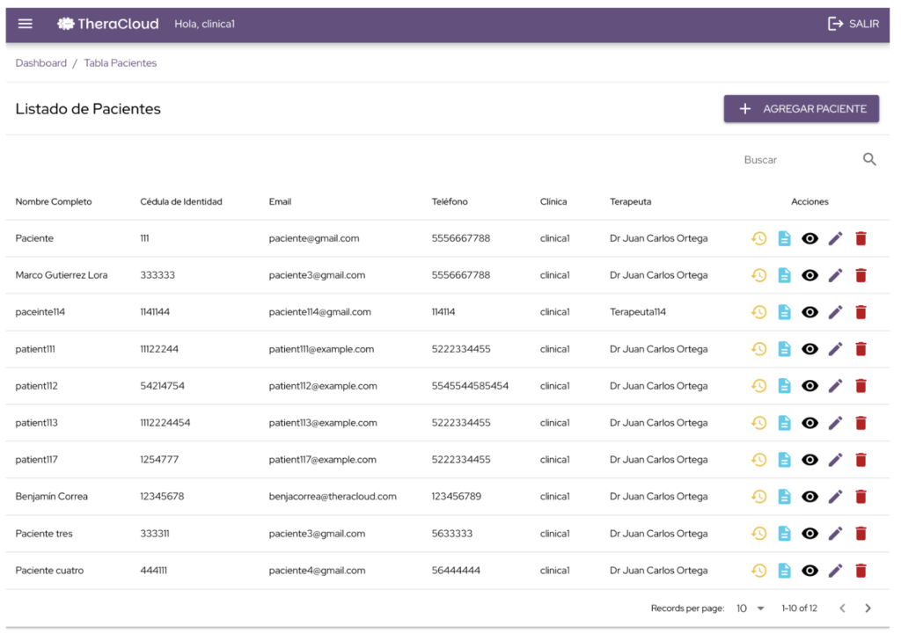Go to next page of patients

pyautogui.click(x=868, y=608)
